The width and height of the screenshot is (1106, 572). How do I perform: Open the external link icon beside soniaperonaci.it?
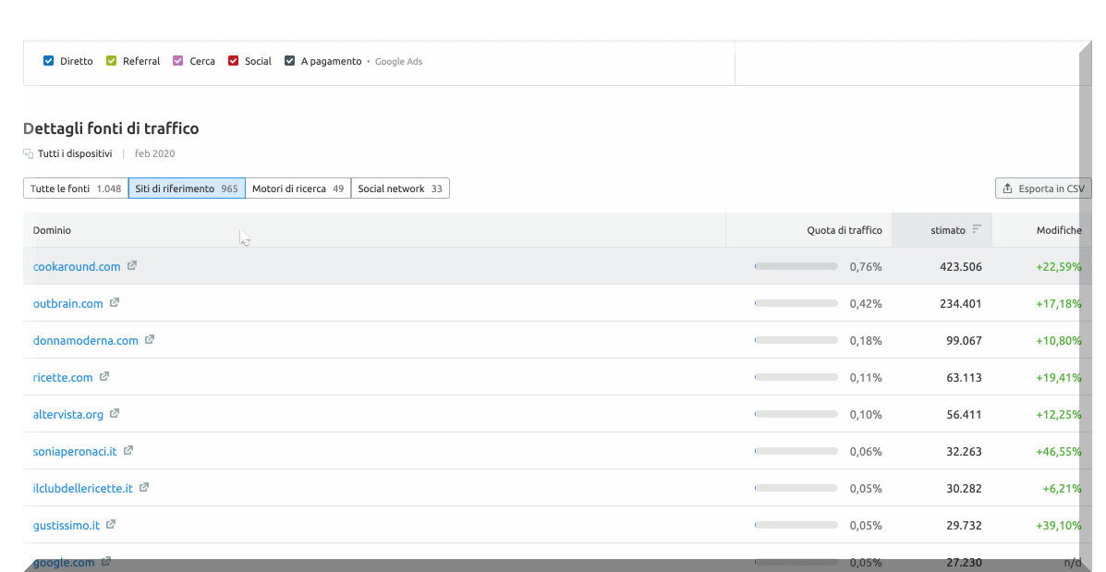coord(128,450)
